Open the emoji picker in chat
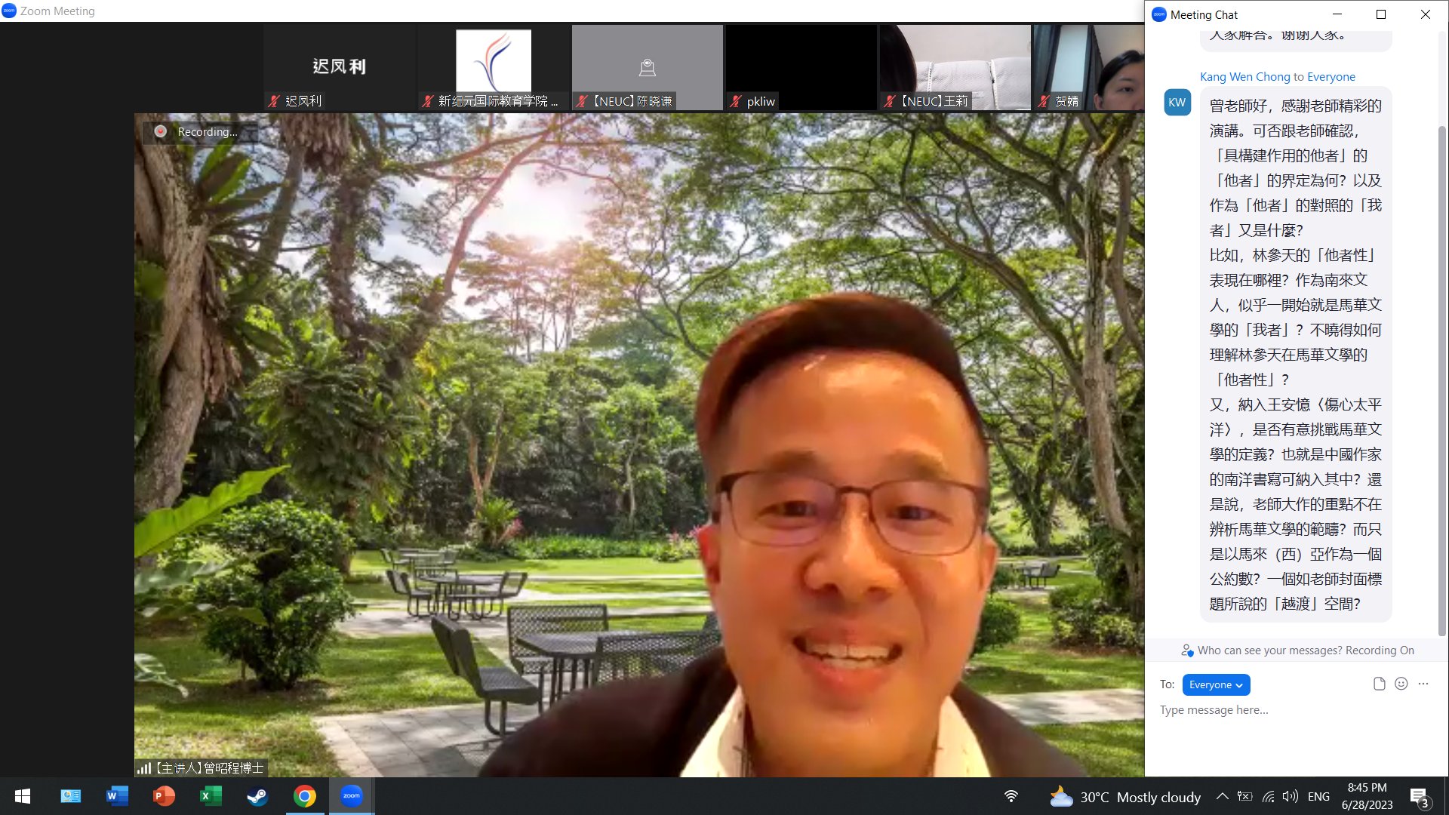Screen dimensions: 1449x815 pyautogui.click(x=1401, y=684)
